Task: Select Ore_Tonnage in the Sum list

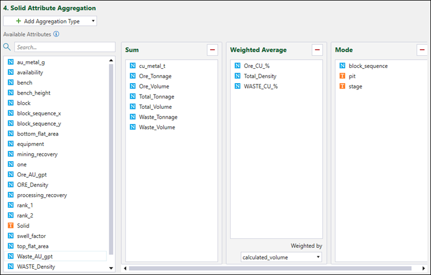Action: pyautogui.click(x=155, y=76)
